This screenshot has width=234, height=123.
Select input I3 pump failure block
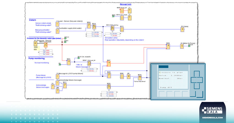[x=57, y=77]
